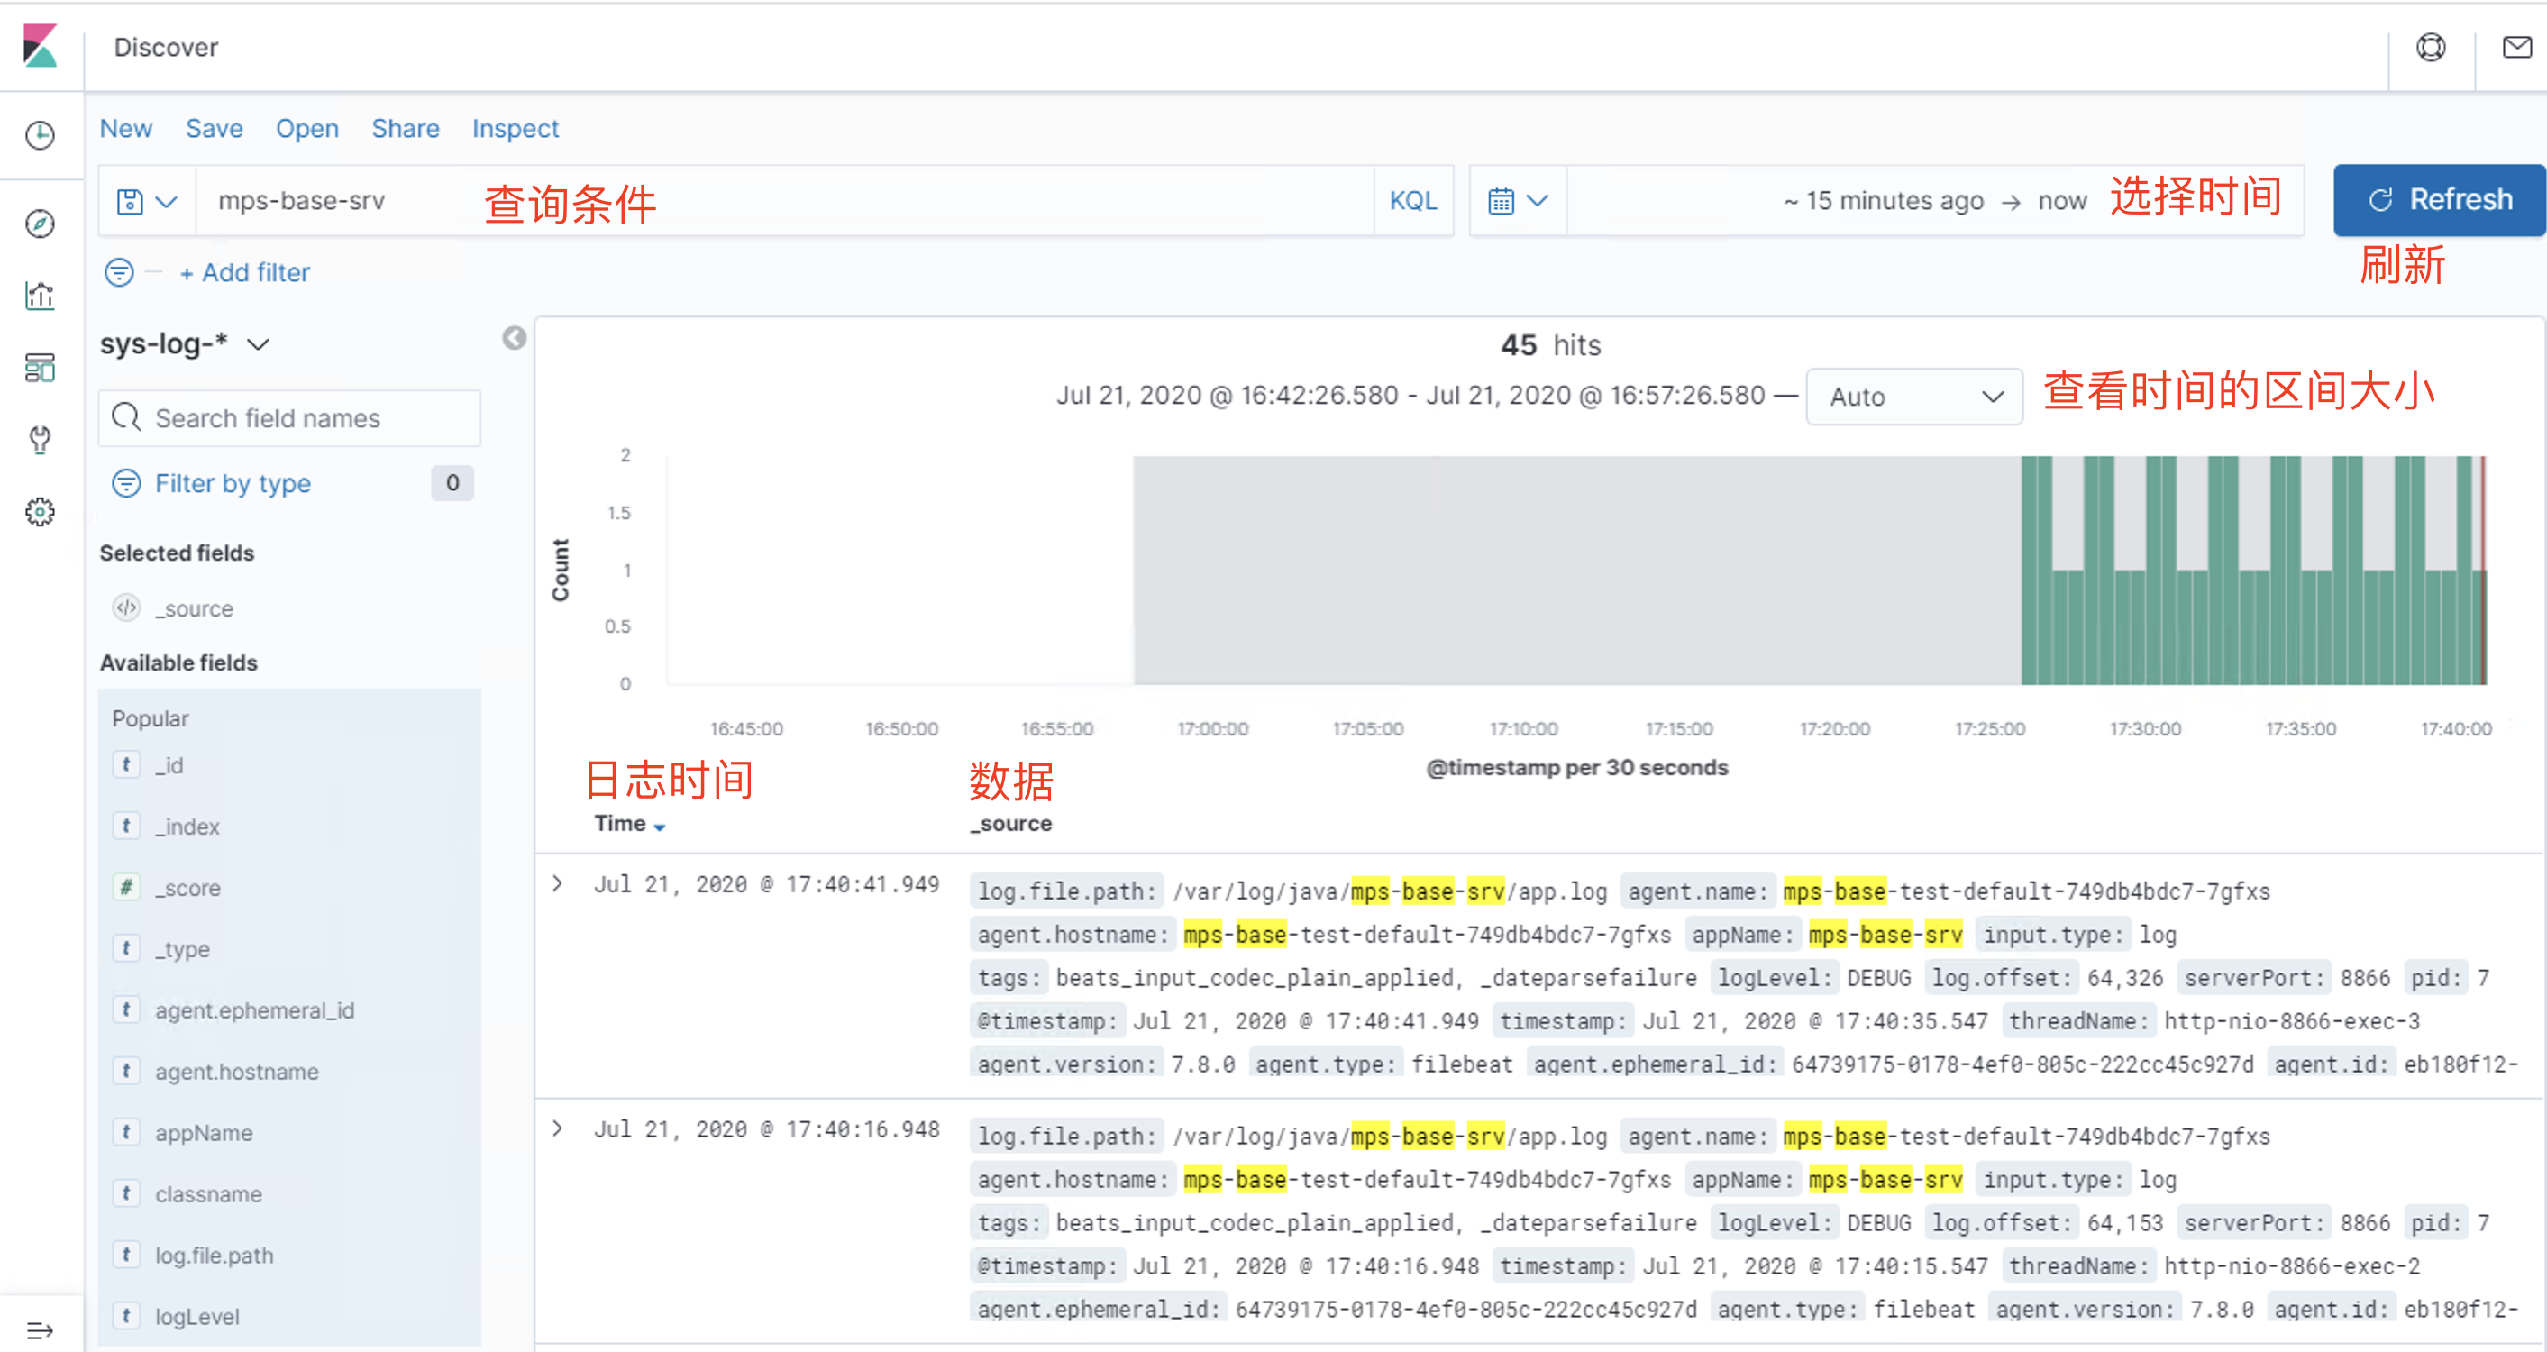Open Dashboard icon in left sidebar

point(40,368)
